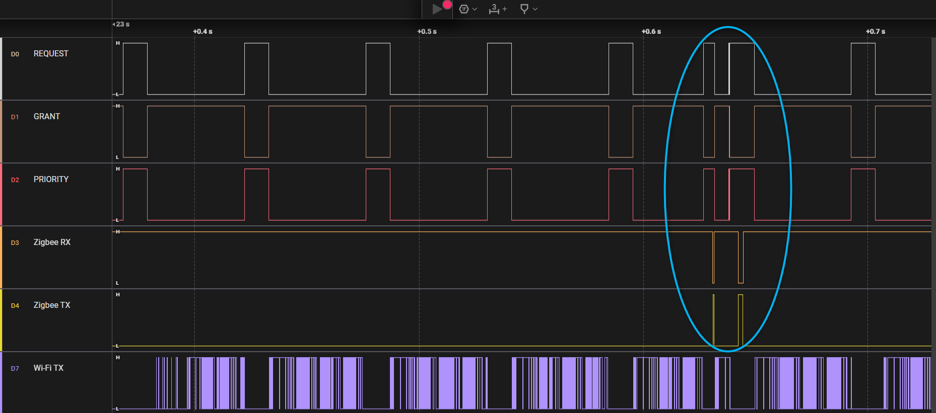Select the GRANT channel label
Viewport: 936px width, 413px height.
(47, 117)
